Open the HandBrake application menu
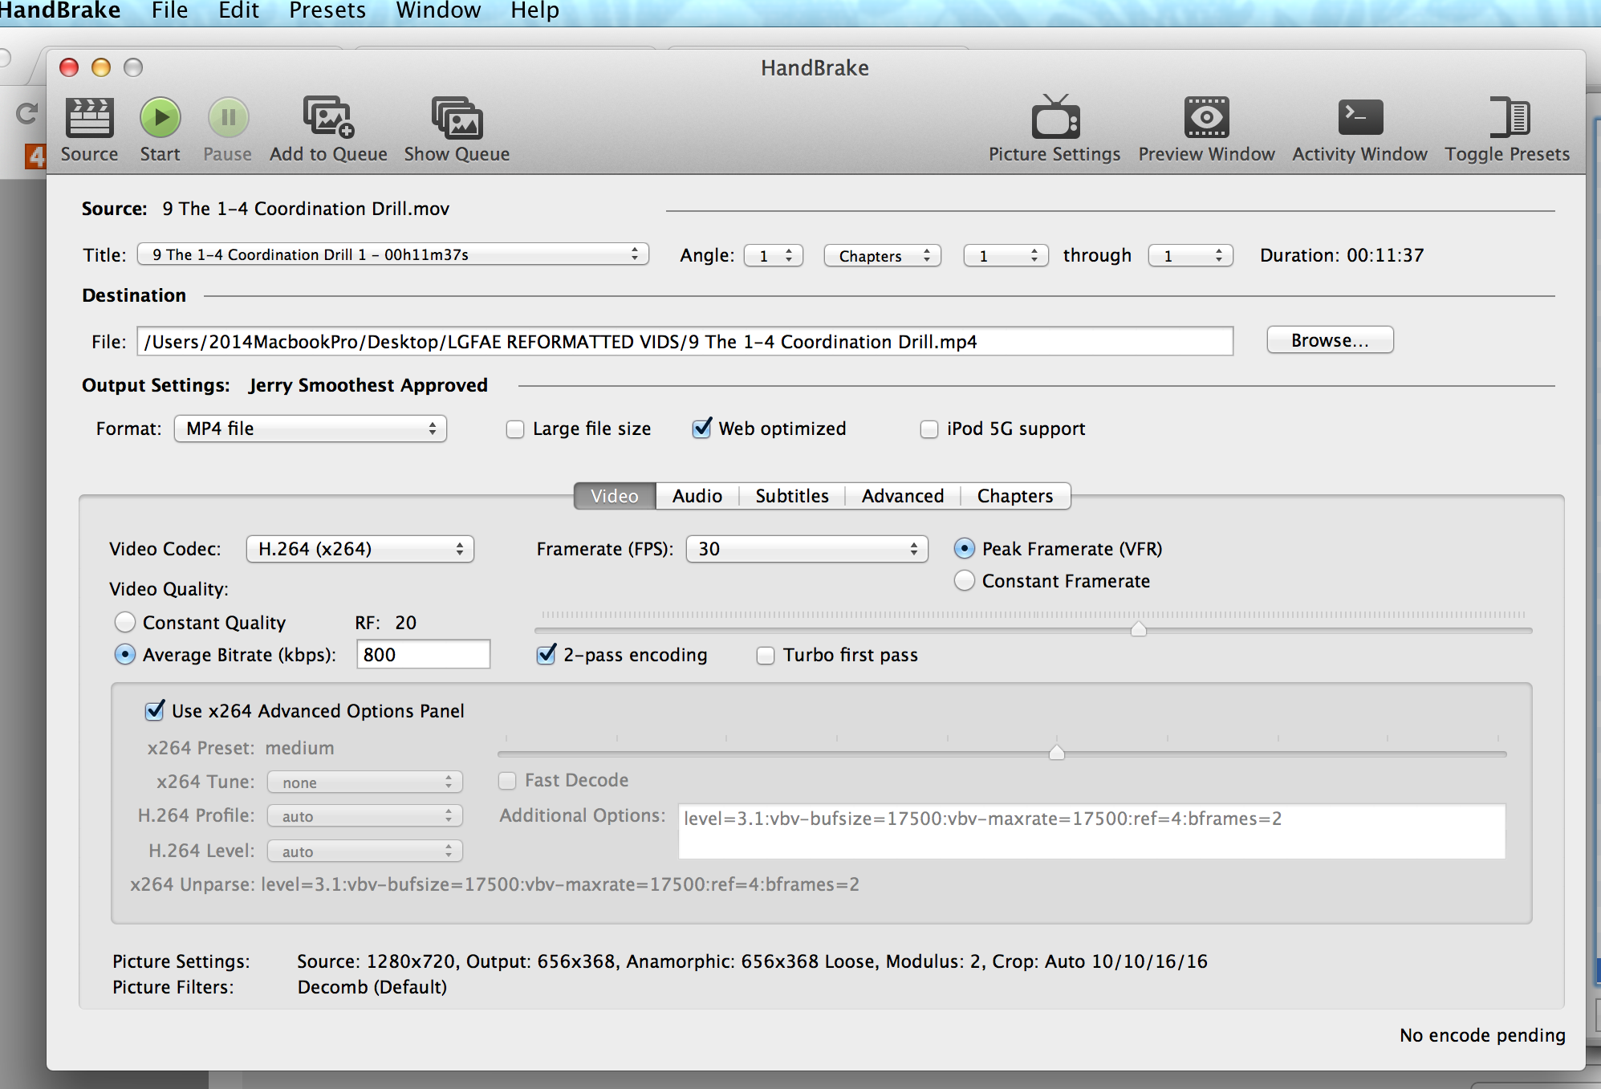The width and height of the screenshot is (1601, 1089). pos(59,11)
